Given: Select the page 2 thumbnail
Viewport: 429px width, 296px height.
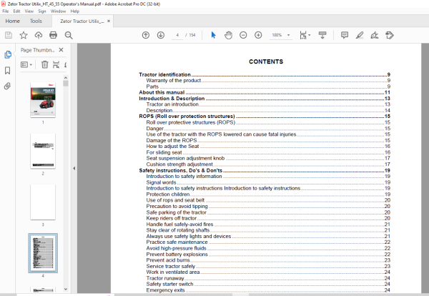Looking at the screenshot, I should point(43,151).
